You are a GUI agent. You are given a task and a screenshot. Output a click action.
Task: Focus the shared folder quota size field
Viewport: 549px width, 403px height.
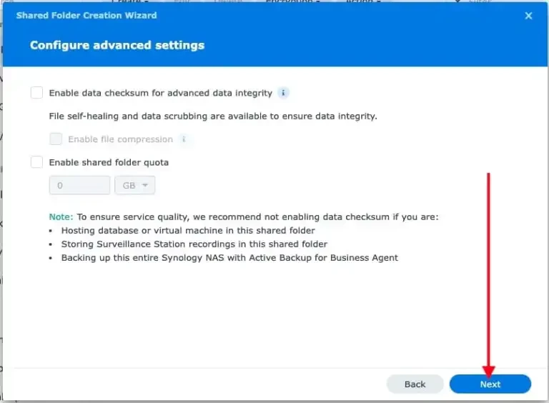[x=79, y=185]
